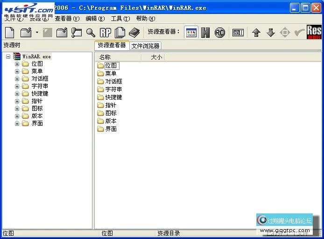Click the grayed Save toolbar icon
324x239 pixels.
coord(48,33)
